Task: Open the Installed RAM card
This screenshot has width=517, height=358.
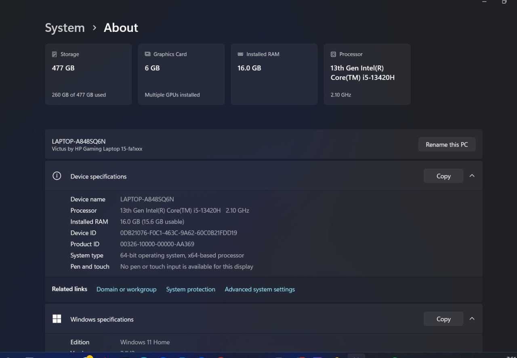Action: click(x=274, y=74)
